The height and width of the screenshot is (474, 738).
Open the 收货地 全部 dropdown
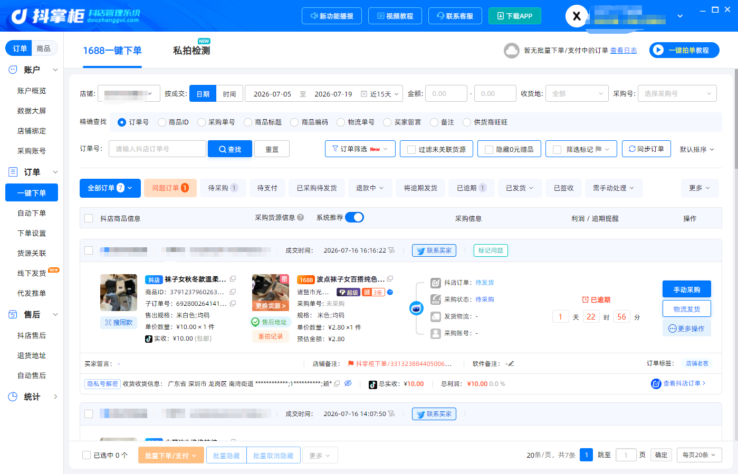(x=577, y=93)
